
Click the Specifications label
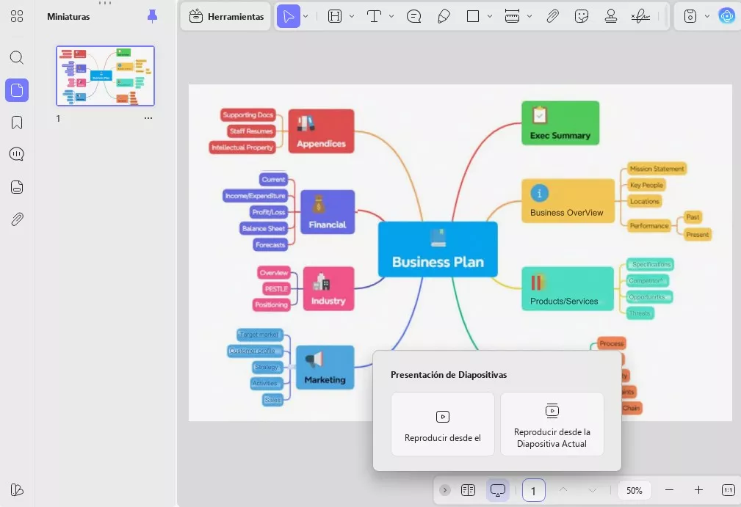point(651,264)
